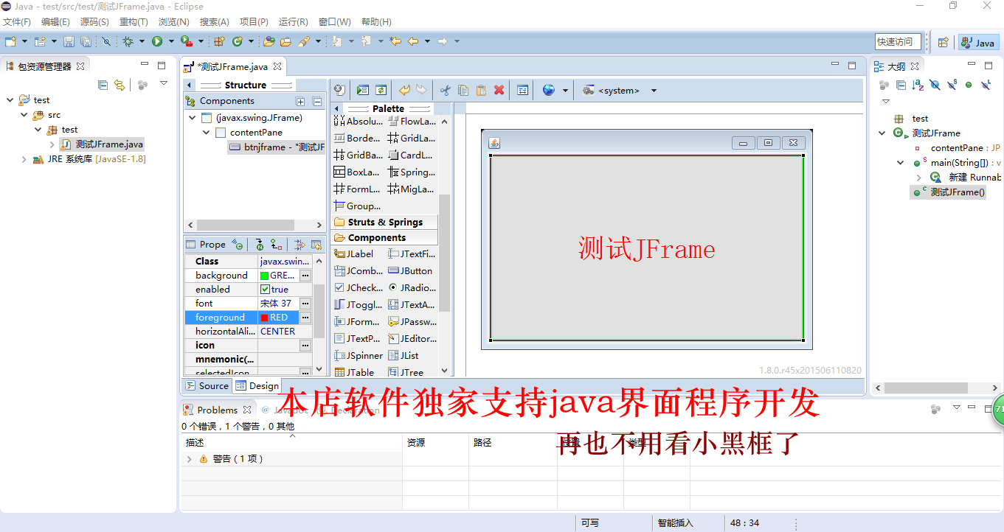
Task: Click Expand All plus in Components panel
Action: (300, 102)
